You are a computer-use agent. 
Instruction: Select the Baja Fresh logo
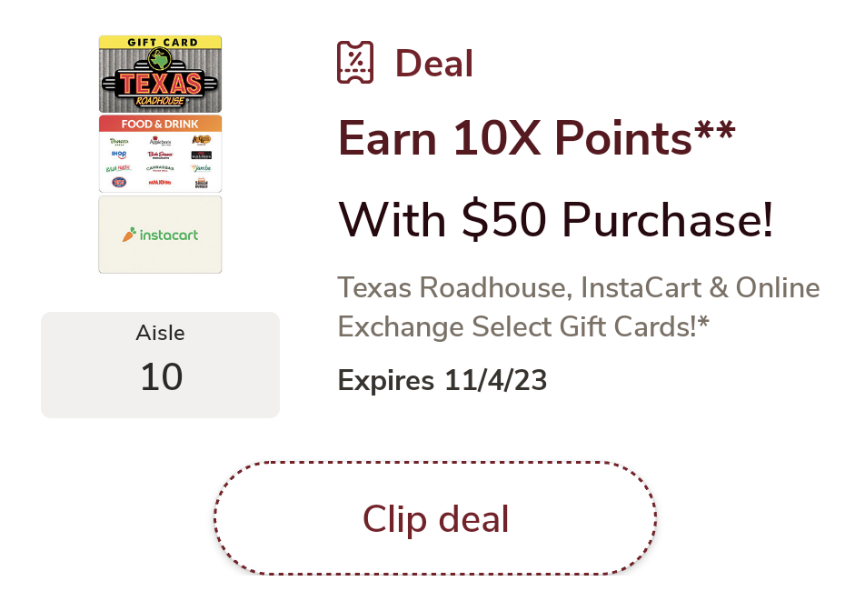pyautogui.click(x=118, y=168)
